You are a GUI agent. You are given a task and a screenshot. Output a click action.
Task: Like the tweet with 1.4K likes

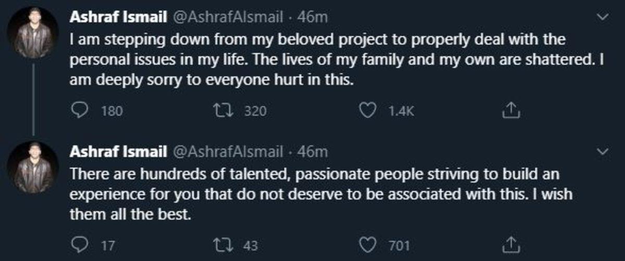tap(369, 111)
